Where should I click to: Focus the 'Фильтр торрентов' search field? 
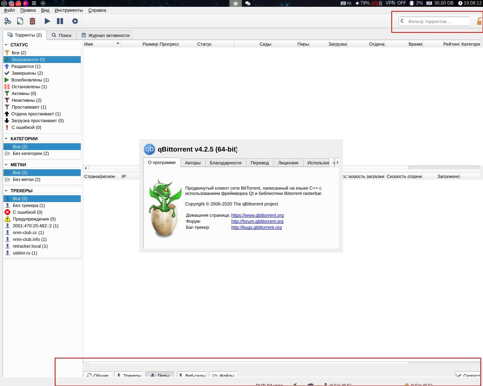434,21
